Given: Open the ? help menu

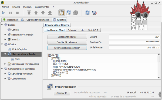Looking at the screenshot, I should tap(53, 7).
